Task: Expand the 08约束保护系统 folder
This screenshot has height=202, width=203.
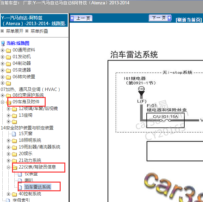Action: pos(2,95)
